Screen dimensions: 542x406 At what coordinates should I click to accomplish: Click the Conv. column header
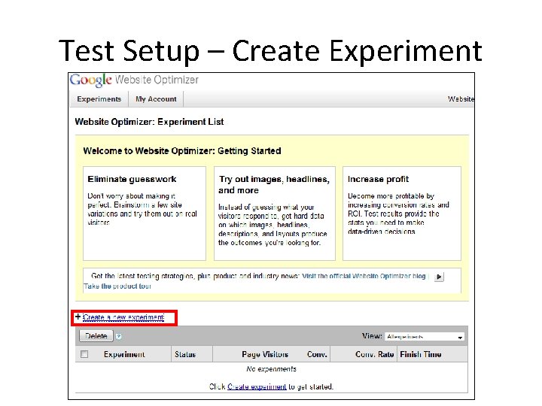[x=317, y=355]
